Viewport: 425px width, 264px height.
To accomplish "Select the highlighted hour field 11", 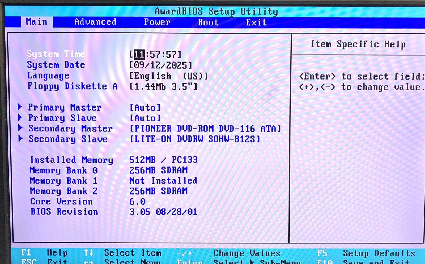I will (x=139, y=55).
